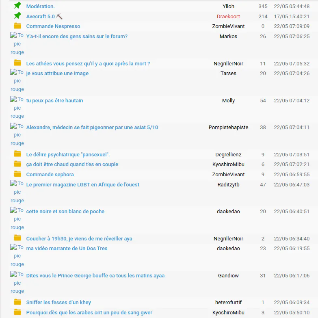Click the folder icon beside Commande Nespresso
The height and width of the screenshot is (318, 318).
tap(17, 26)
